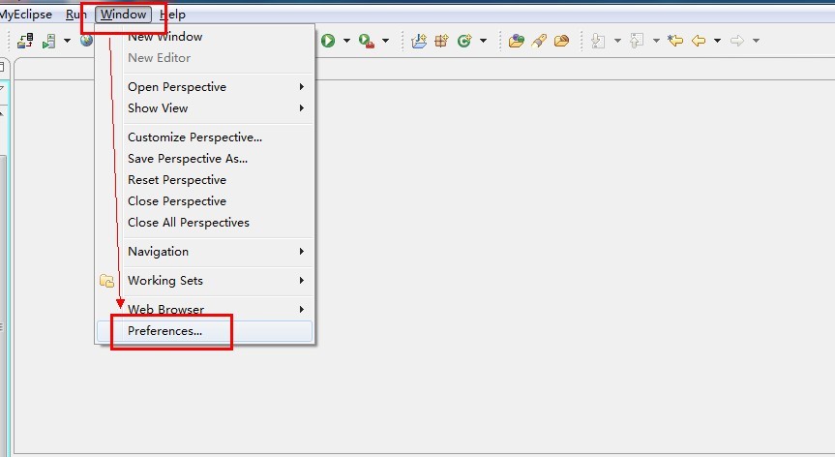Expand the Web Browser submenu
The image size is (835, 457).
click(205, 310)
